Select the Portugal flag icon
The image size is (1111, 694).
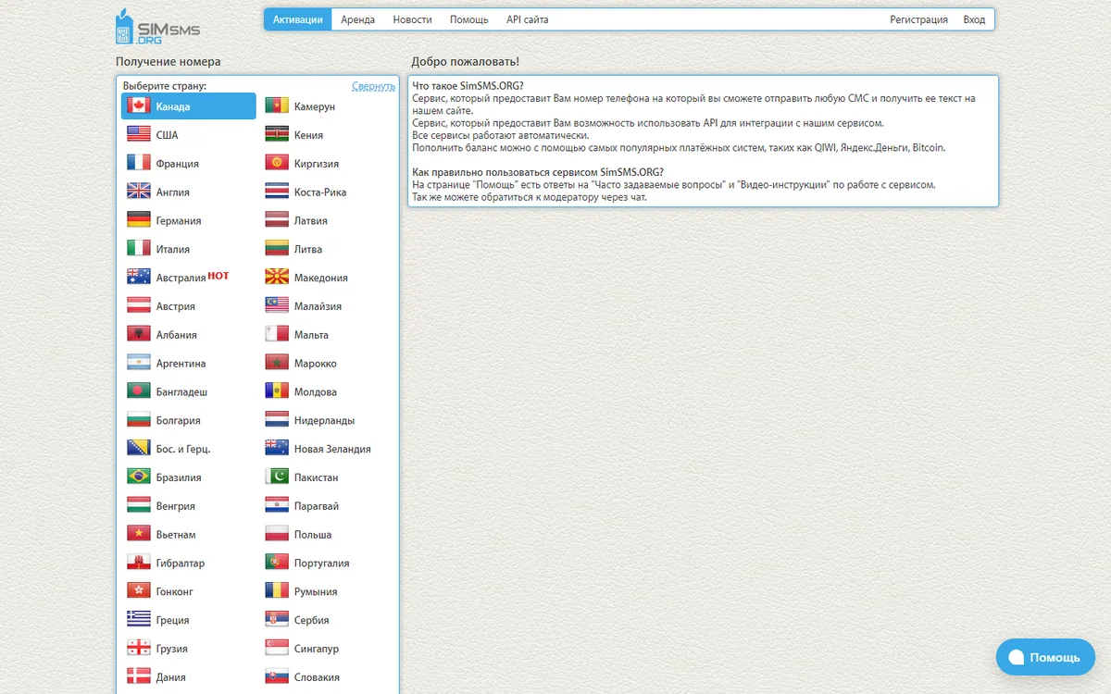click(277, 563)
